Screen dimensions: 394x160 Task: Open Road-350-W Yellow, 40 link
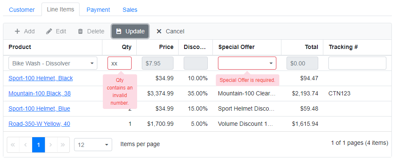coord(39,124)
